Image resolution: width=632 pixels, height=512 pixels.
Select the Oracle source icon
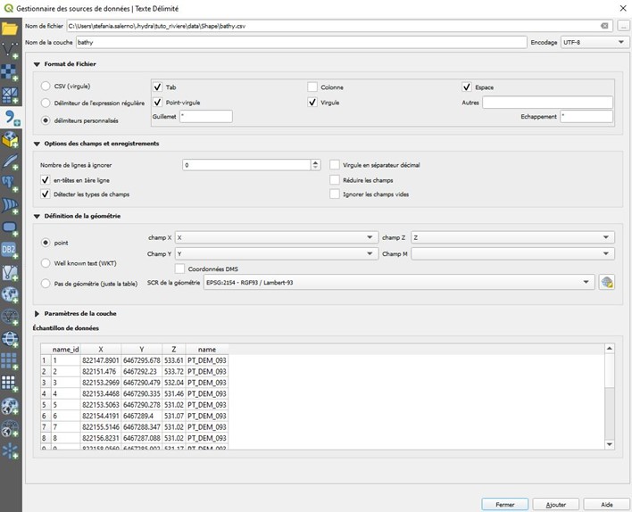point(10,228)
